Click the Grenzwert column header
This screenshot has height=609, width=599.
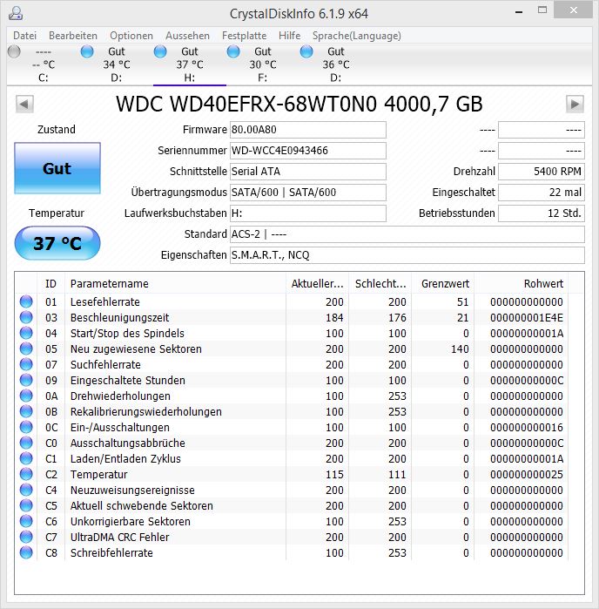pos(443,283)
